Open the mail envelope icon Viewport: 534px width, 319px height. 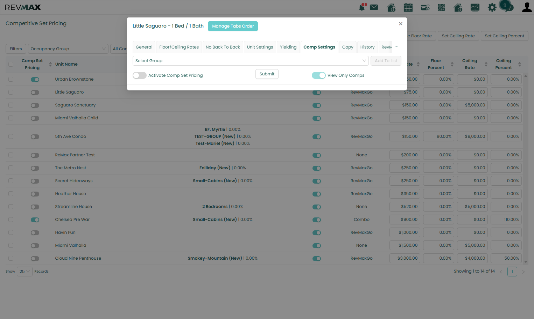(374, 7)
